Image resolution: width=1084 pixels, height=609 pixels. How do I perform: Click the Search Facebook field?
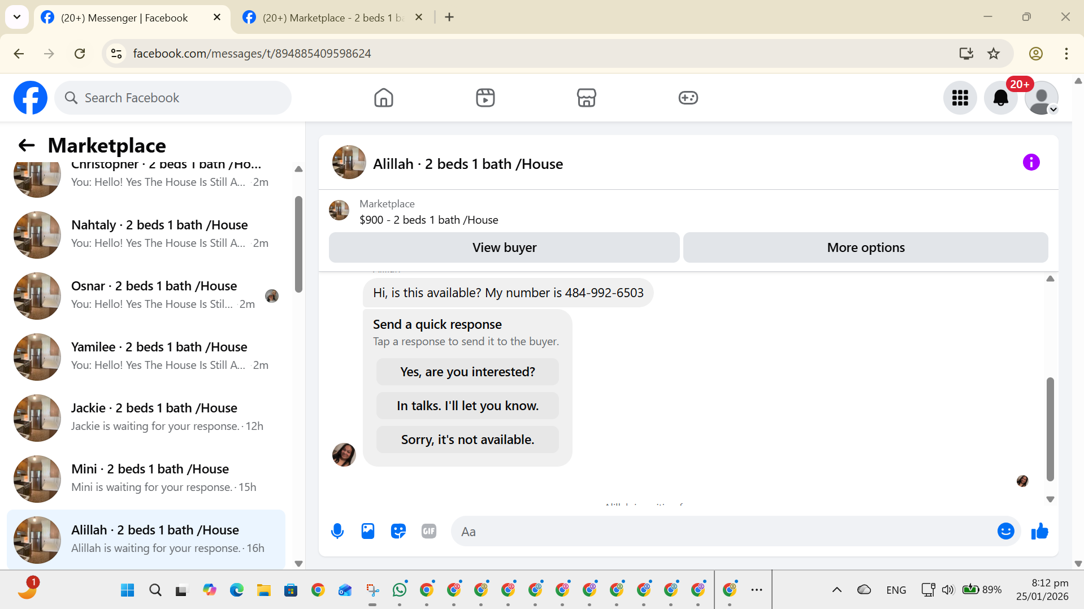173,98
